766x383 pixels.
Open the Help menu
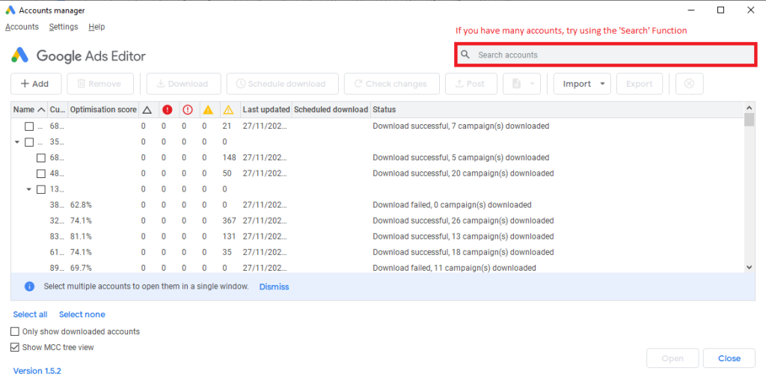coord(96,27)
